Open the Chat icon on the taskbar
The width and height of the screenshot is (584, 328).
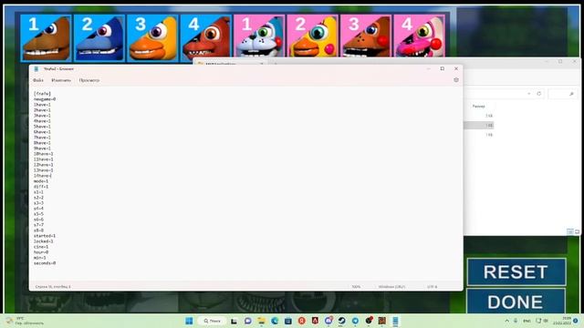[x=247, y=321]
